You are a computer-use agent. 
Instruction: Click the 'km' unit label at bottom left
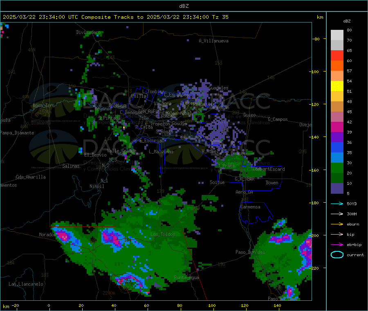click(6, 307)
